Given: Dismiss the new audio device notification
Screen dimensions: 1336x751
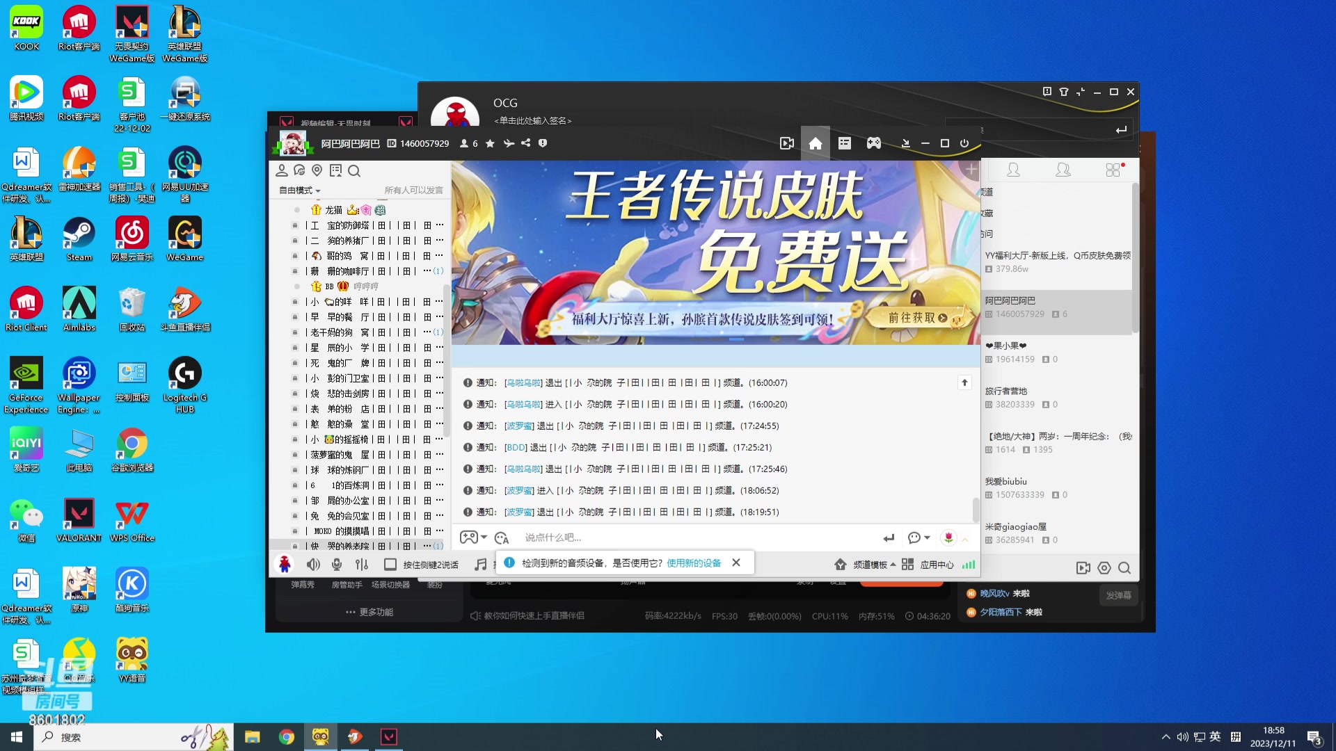Looking at the screenshot, I should (x=736, y=563).
